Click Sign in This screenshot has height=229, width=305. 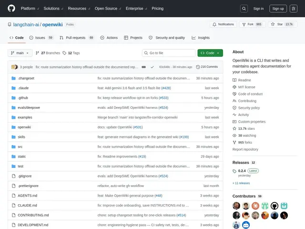click(x=258, y=9)
